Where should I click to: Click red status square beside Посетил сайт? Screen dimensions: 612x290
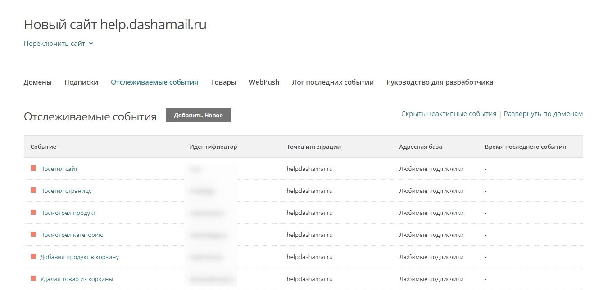(x=33, y=169)
